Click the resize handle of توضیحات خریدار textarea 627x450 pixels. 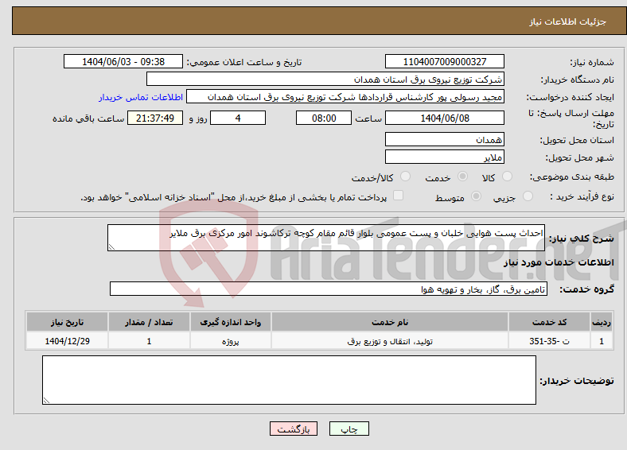(46, 401)
